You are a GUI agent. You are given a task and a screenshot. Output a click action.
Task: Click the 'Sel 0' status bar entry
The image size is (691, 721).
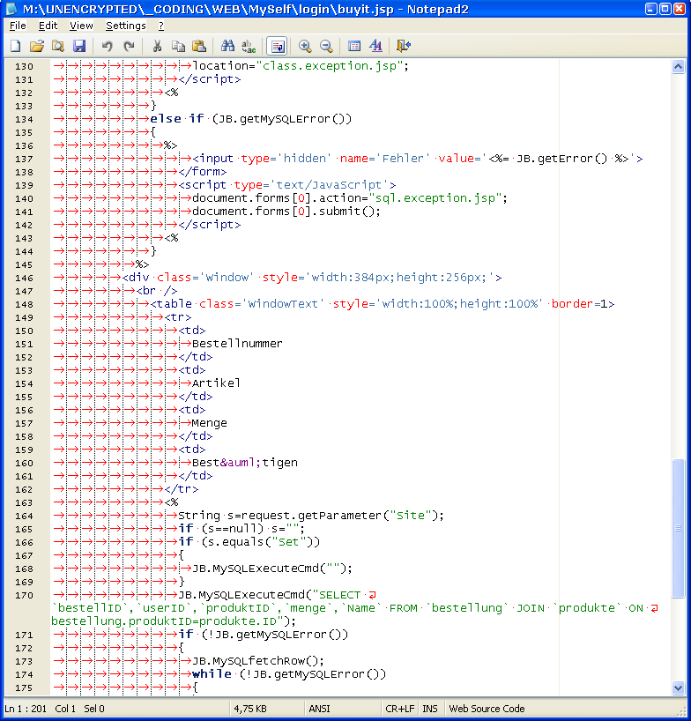(x=93, y=709)
